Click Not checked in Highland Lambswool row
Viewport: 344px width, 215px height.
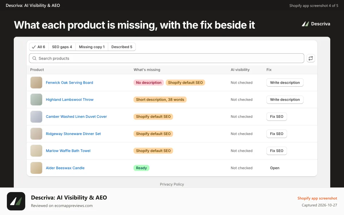[x=242, y=99]
